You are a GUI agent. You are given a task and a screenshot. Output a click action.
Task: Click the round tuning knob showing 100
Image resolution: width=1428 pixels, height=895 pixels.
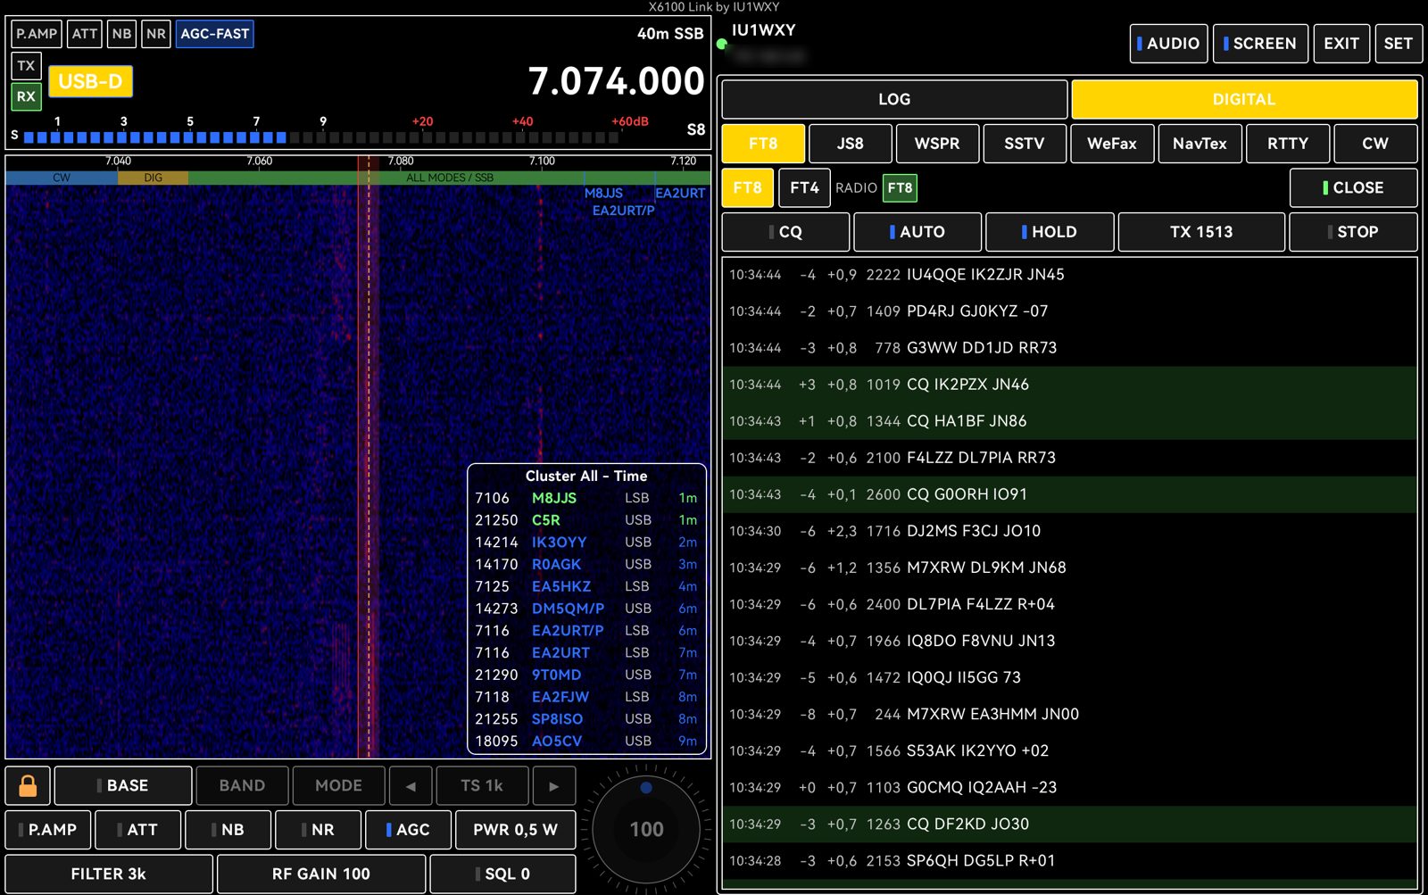pos(646,828)
